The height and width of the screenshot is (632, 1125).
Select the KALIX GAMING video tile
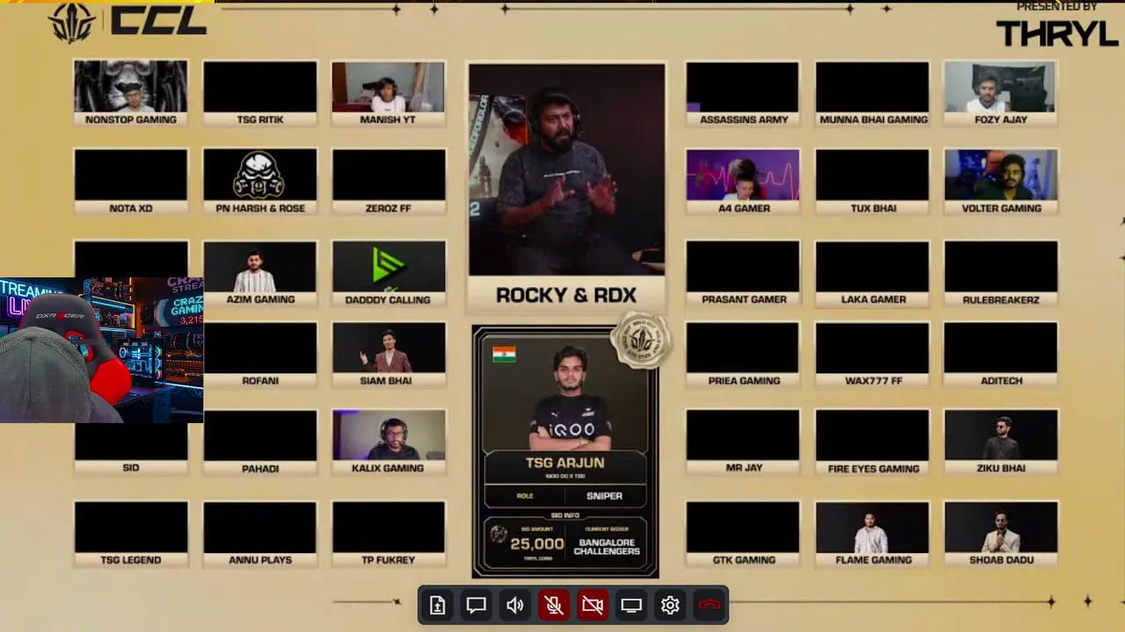(x=388, y=442)
